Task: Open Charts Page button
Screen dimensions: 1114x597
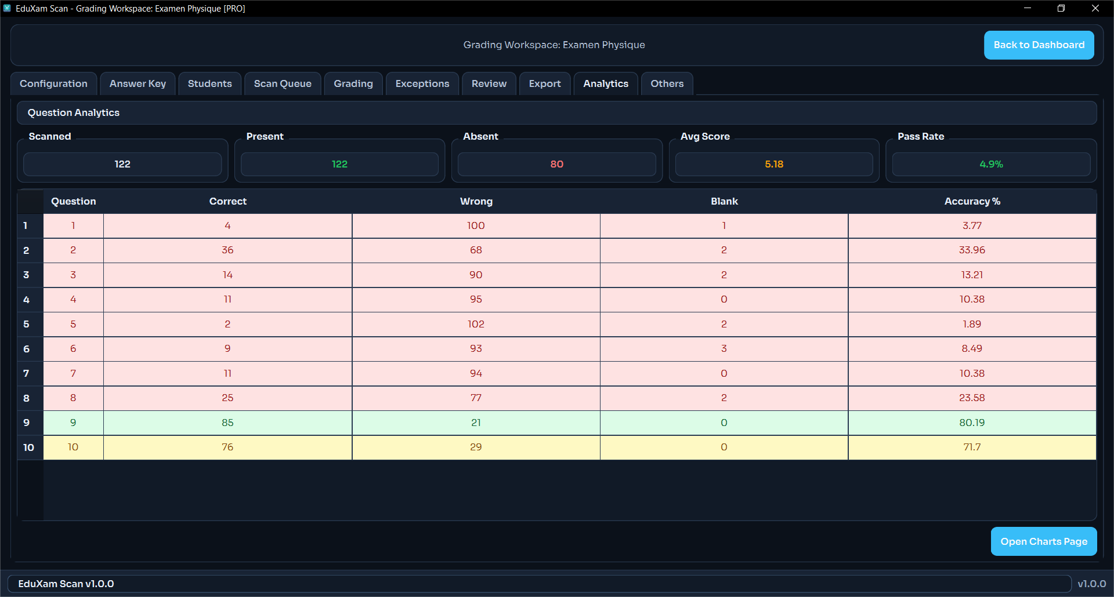Action: (1043, 541)
